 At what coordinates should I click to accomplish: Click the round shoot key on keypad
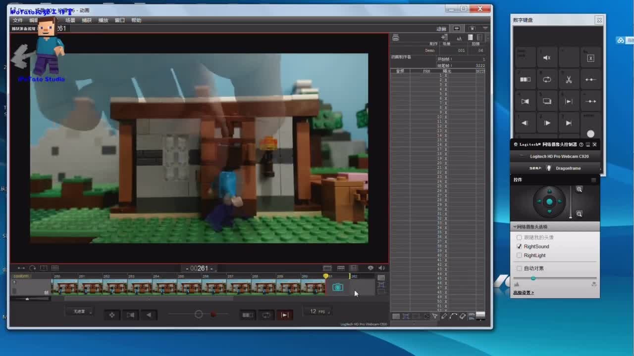pos(590,133)
